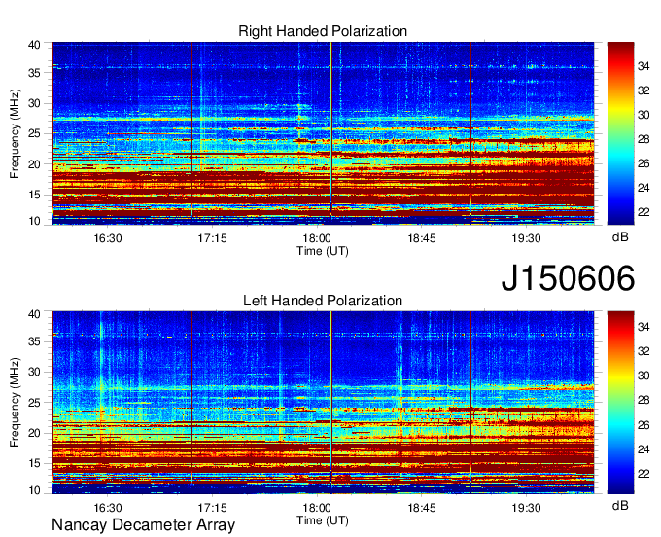Click the 35 MHz tick label on the upper plot
The image size is (661, 537).
34,73
